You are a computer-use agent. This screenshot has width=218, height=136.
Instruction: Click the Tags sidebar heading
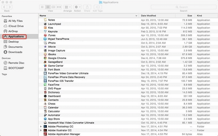pos(4,74)
